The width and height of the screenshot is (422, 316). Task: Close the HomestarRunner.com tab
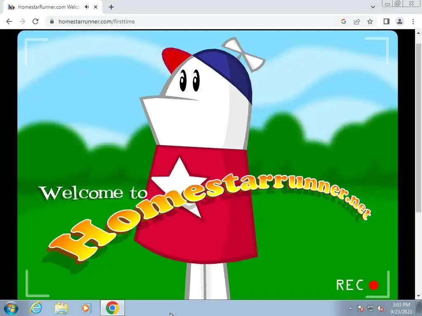[x=96, y=7]
